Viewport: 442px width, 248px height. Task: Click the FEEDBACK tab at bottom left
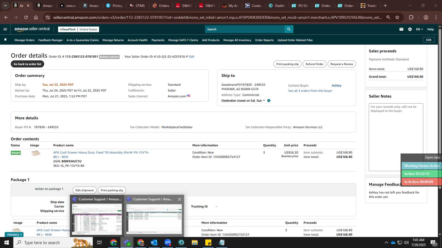click(14, 234)
